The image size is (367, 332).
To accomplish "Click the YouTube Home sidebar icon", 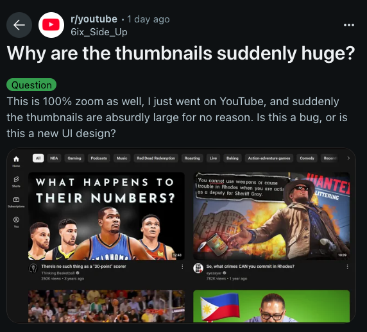I will click(x=16, y=161).
